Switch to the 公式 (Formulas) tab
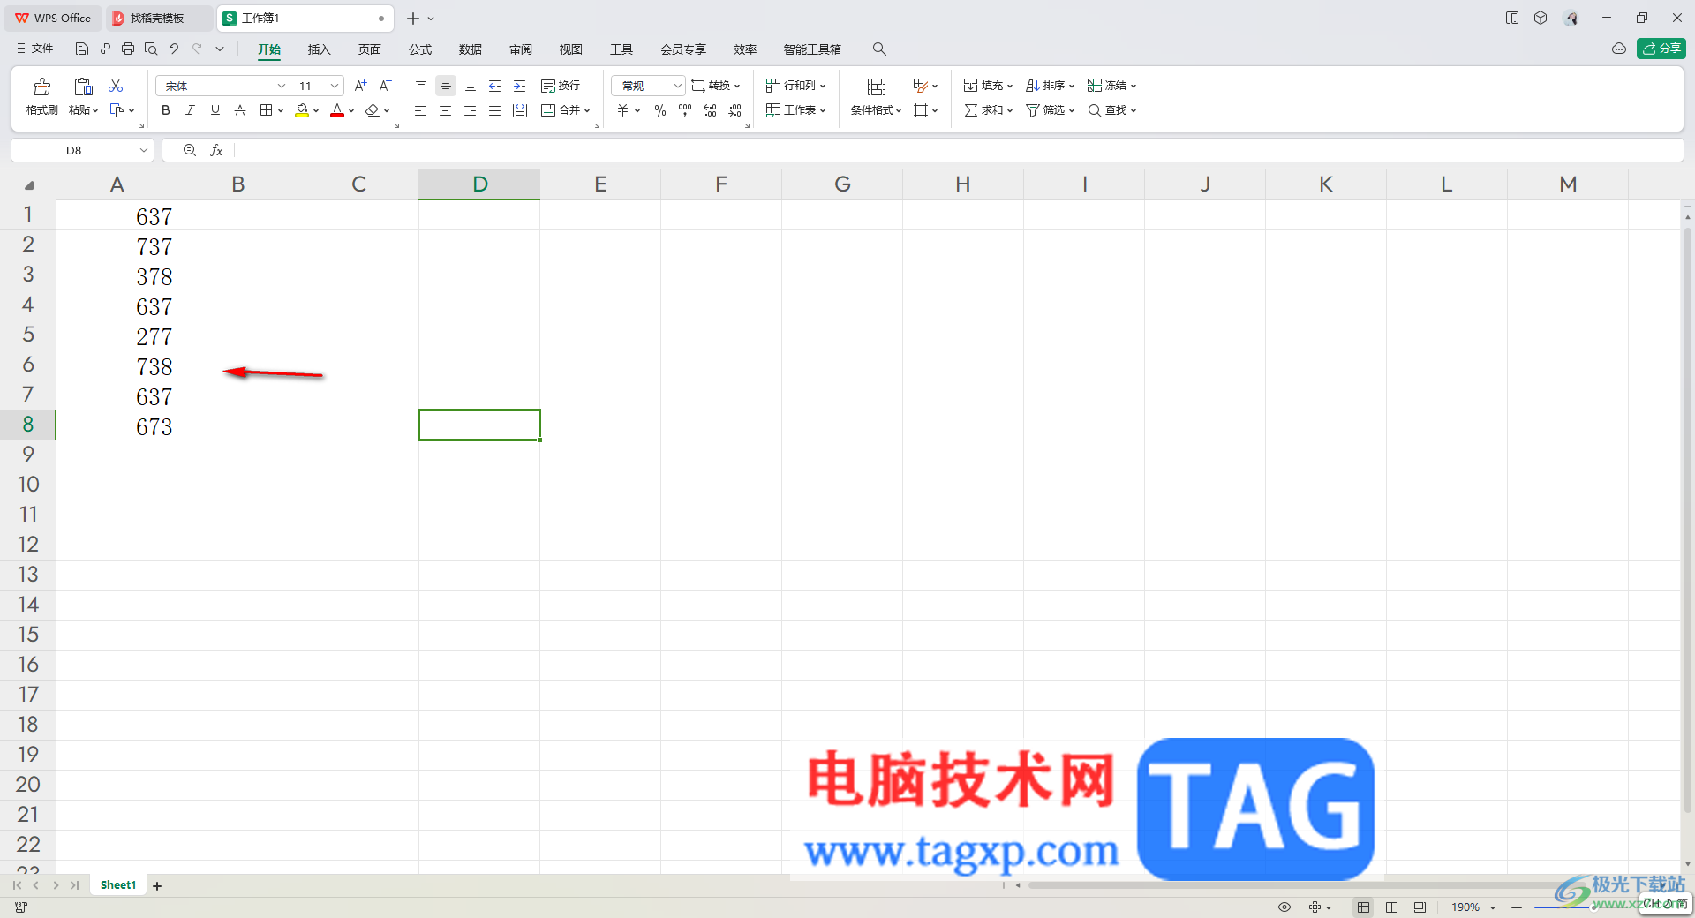 coord(420,49)
